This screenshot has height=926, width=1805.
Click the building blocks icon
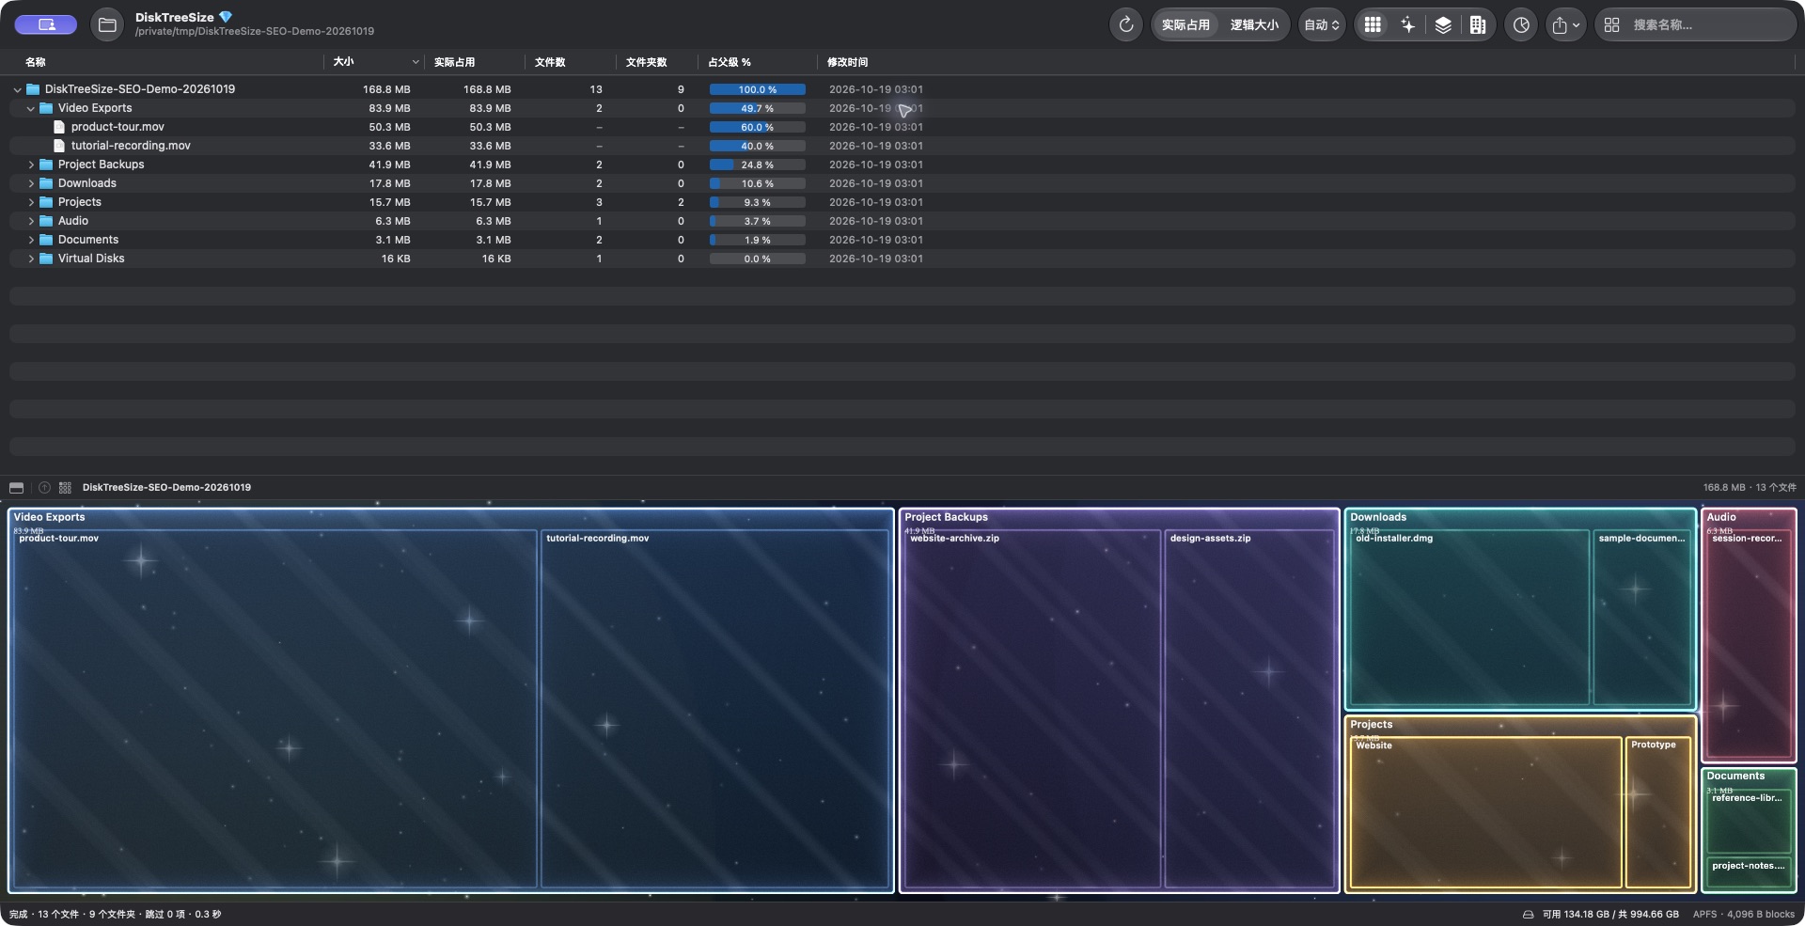tap(1478, 24)
